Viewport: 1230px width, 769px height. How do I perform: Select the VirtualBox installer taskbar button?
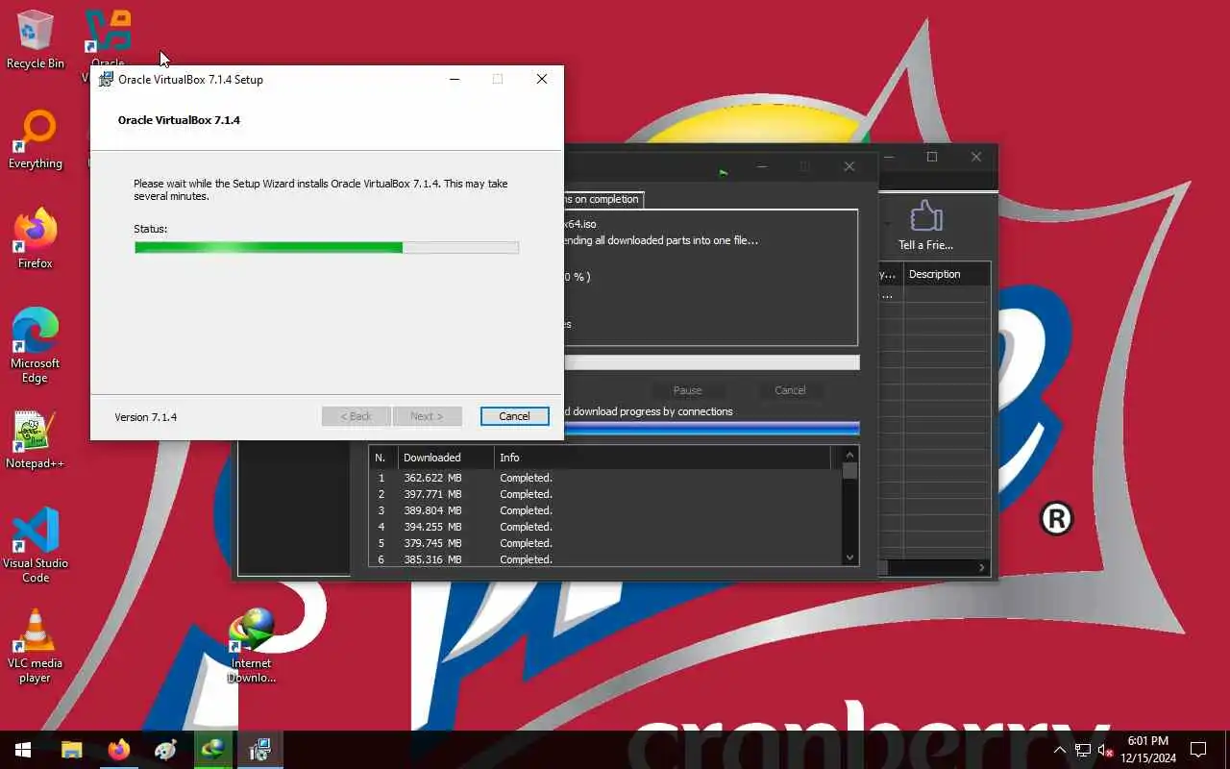point(259,750)
